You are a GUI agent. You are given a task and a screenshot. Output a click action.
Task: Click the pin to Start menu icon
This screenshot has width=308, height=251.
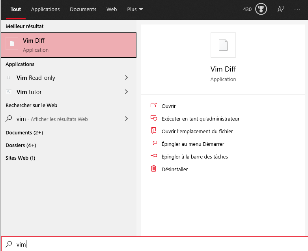tap(154, 143)
